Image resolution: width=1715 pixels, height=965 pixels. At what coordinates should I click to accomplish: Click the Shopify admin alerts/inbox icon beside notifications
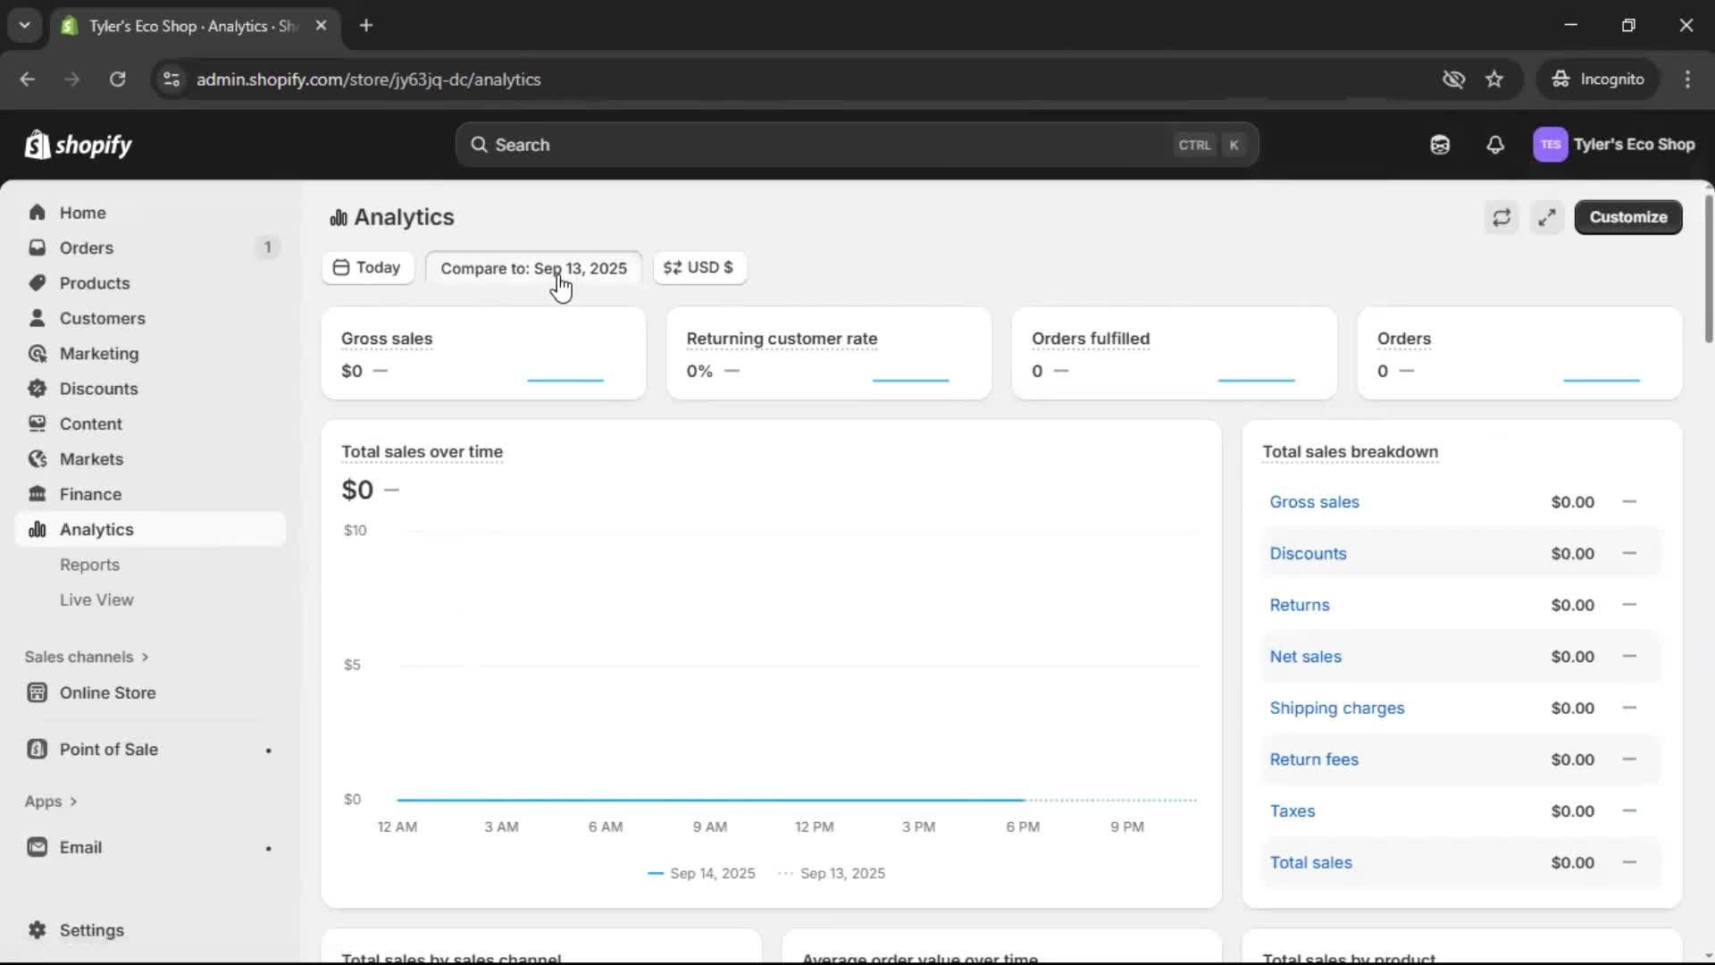click(x=1440, y=144)
